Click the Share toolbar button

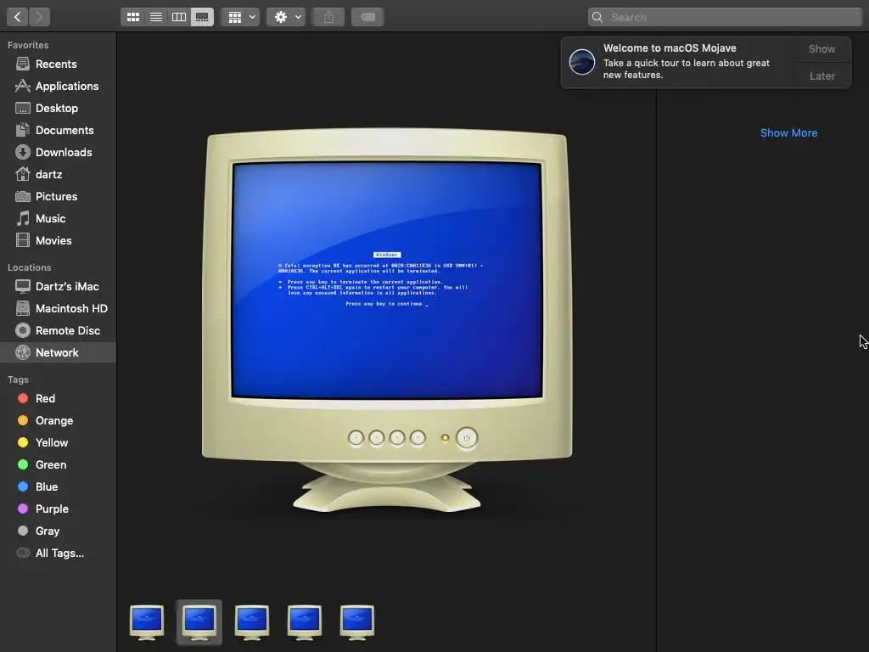coord(328,17)
